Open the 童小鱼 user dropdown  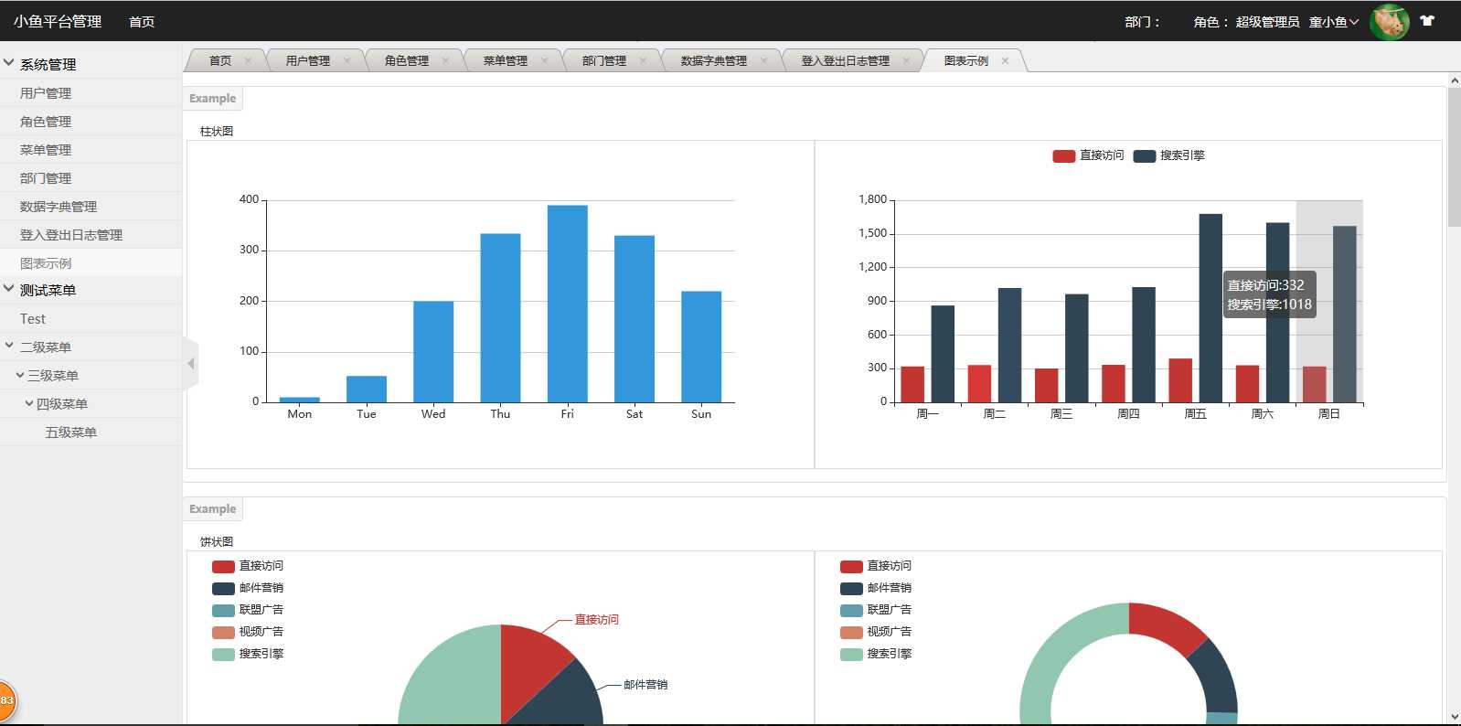click(1334, 22)
